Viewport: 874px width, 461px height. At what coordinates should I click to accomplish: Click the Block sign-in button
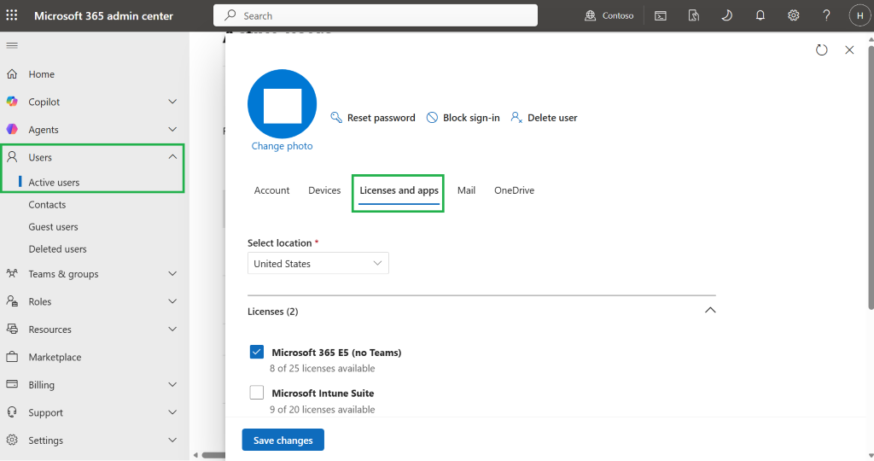click(463, 118)
